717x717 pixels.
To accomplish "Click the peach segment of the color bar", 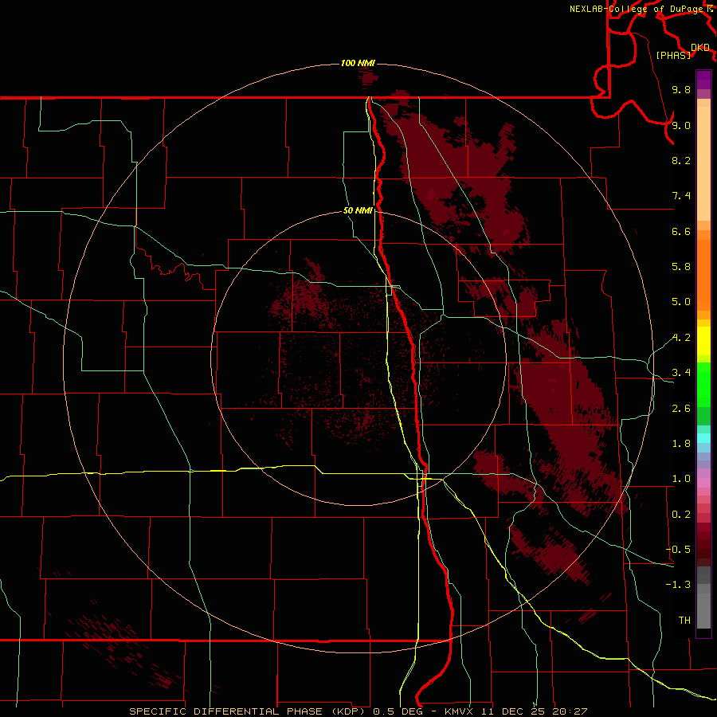I will coord(703,163).
